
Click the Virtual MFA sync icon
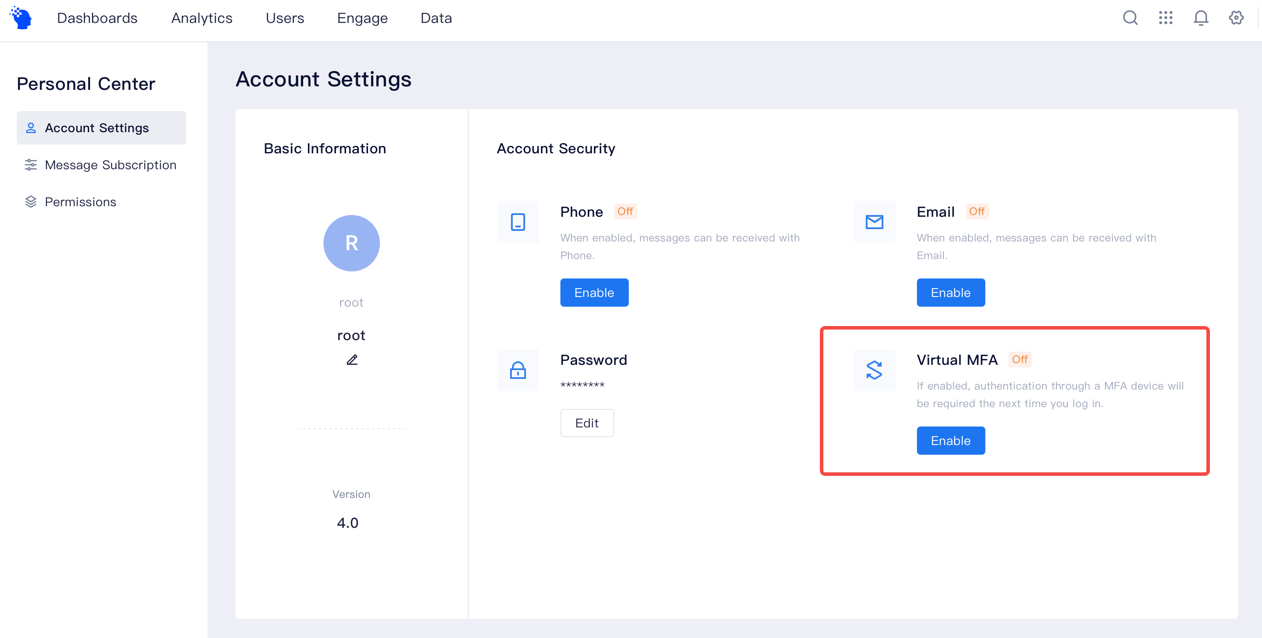pos(875,371)
